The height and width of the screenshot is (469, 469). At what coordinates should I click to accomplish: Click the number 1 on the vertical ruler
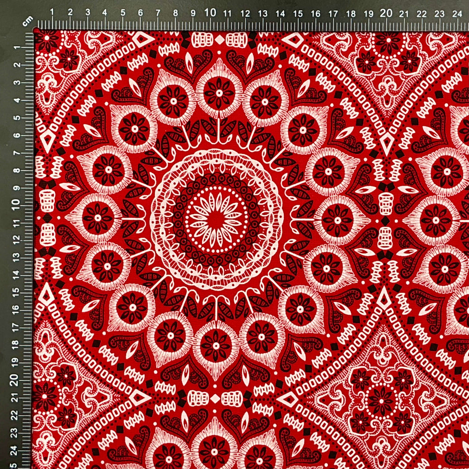18,47
